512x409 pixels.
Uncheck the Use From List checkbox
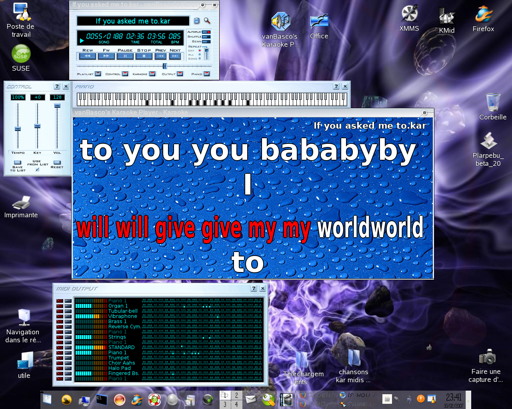[37, 169]
